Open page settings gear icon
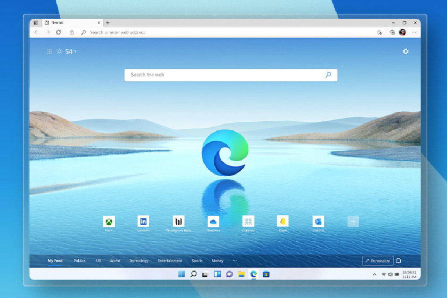Viewport: 447px width, 298px height. [x=406, y=51]
